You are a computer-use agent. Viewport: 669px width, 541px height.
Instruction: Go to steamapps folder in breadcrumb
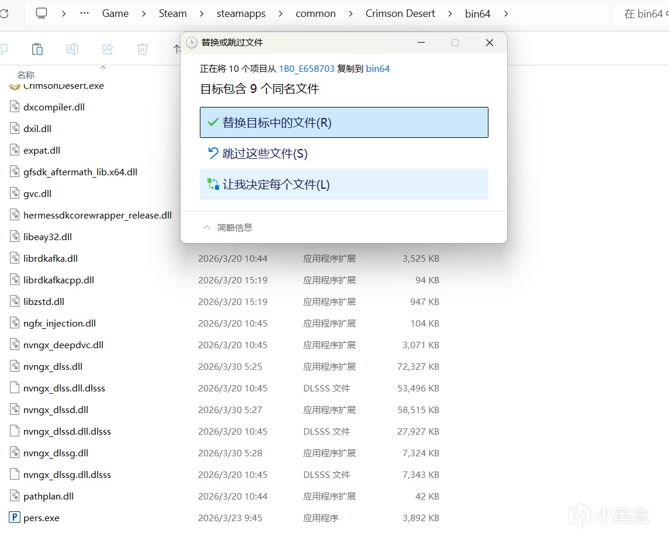coord(241,13)
